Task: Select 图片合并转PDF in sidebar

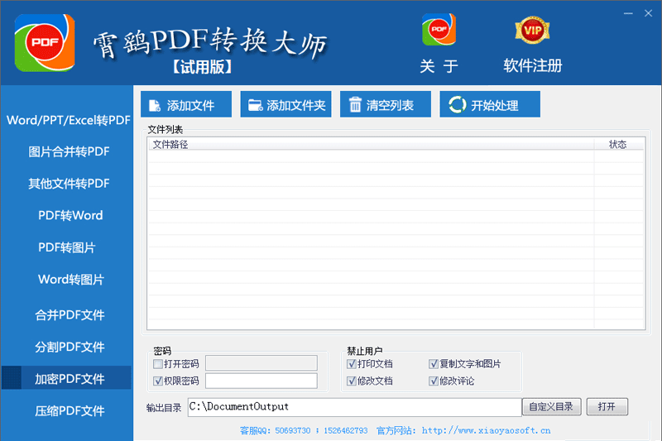Action: pos(69,151)
